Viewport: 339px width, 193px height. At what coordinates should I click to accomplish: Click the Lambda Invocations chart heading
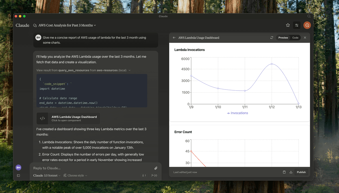coord(190,50)
